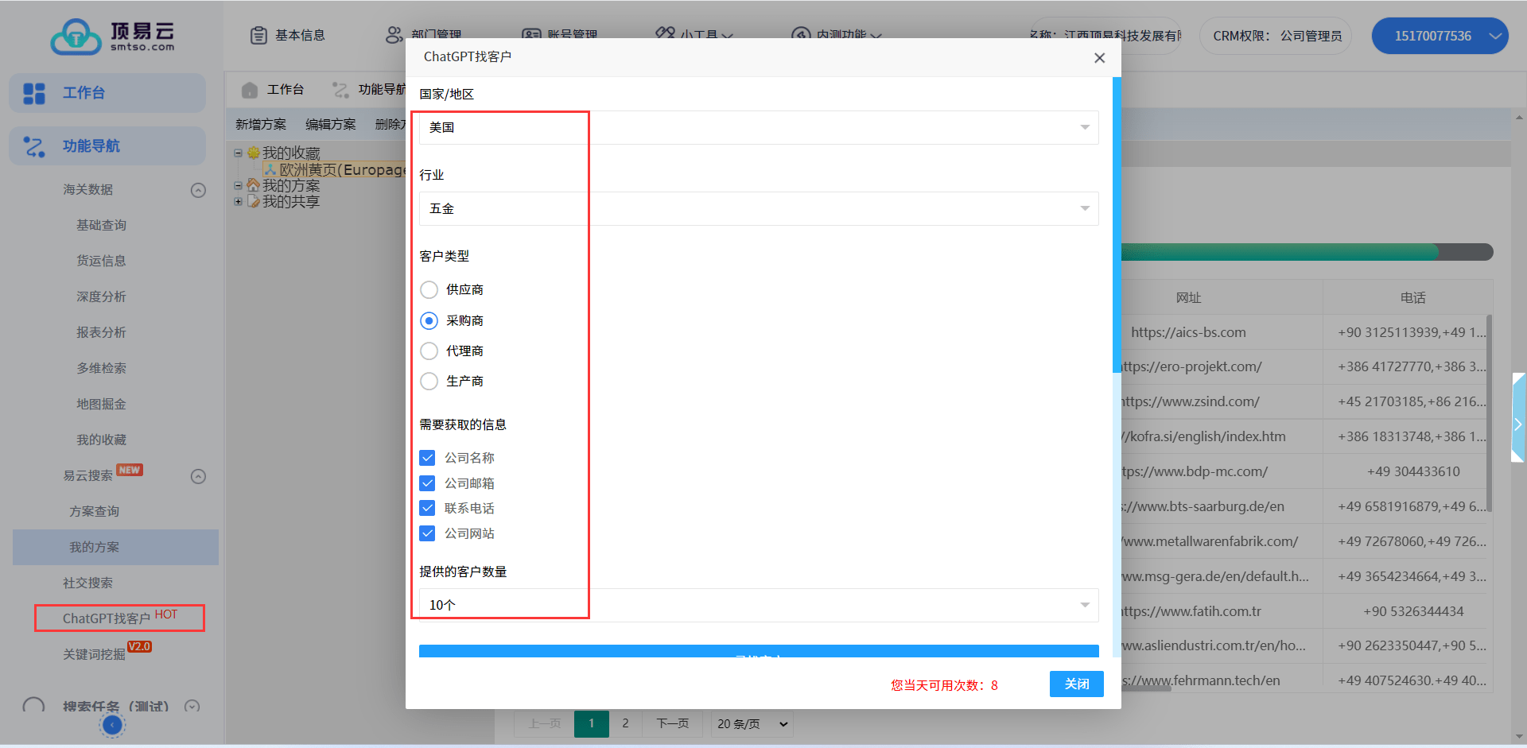Click the 工作台 grid icon in sidebar
1527x748 pixels.
point(34,93)
